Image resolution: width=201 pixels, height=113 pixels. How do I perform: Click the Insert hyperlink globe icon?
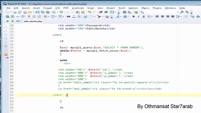tap(7, 16)
